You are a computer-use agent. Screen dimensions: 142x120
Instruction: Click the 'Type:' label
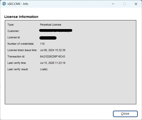pos(11,25)
